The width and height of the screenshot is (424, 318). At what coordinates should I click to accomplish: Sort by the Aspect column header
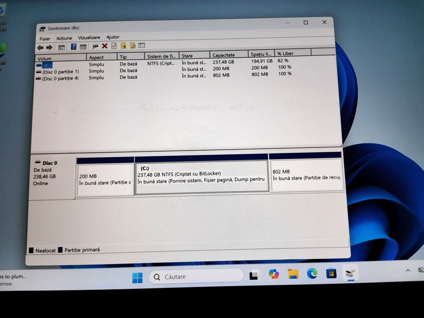(x=102, y=57)
